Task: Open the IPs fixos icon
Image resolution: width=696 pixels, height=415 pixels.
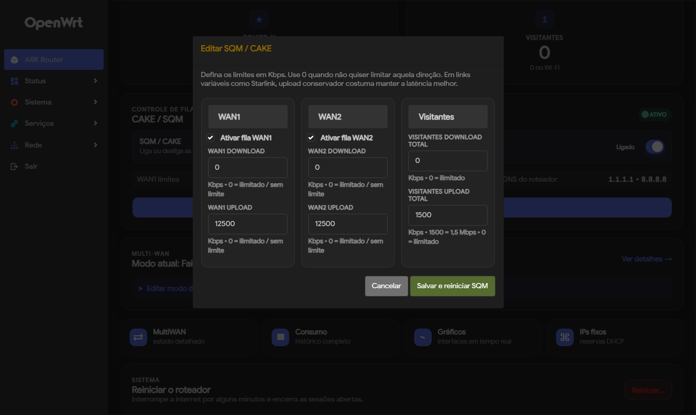Action: pos(565,337)
